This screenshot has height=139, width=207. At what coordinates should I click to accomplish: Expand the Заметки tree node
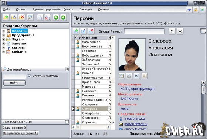pyautogui.click(x=4, y=44)
